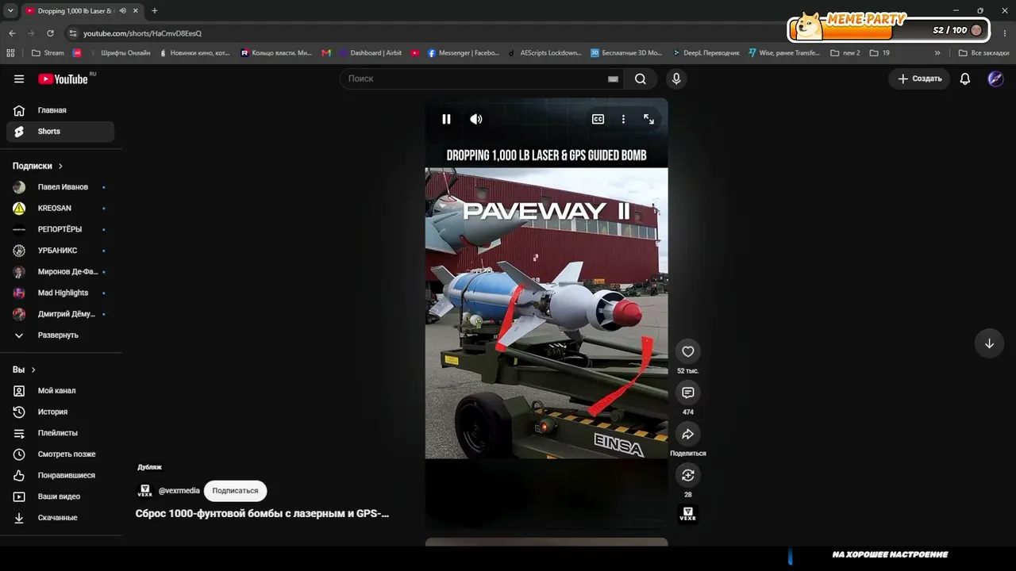The height and width of the screenshot is (571, 1016).
Task: Go to the YouTube home logo
Action: (63, 79)
